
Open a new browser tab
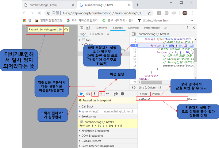[x=137, y=5]
